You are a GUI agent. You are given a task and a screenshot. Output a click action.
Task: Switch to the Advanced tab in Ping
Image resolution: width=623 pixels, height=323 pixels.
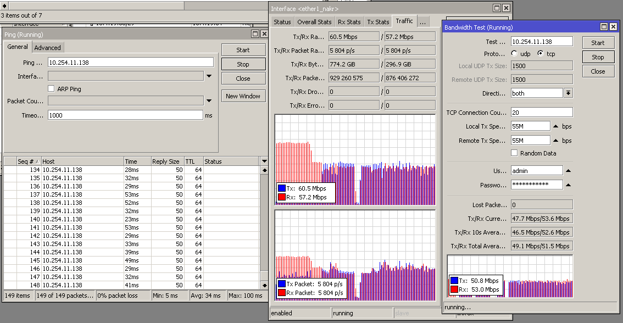[48, 48]
